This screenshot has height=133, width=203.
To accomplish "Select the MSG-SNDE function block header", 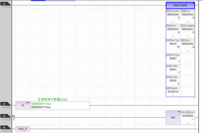I will [x=180, y=6].
